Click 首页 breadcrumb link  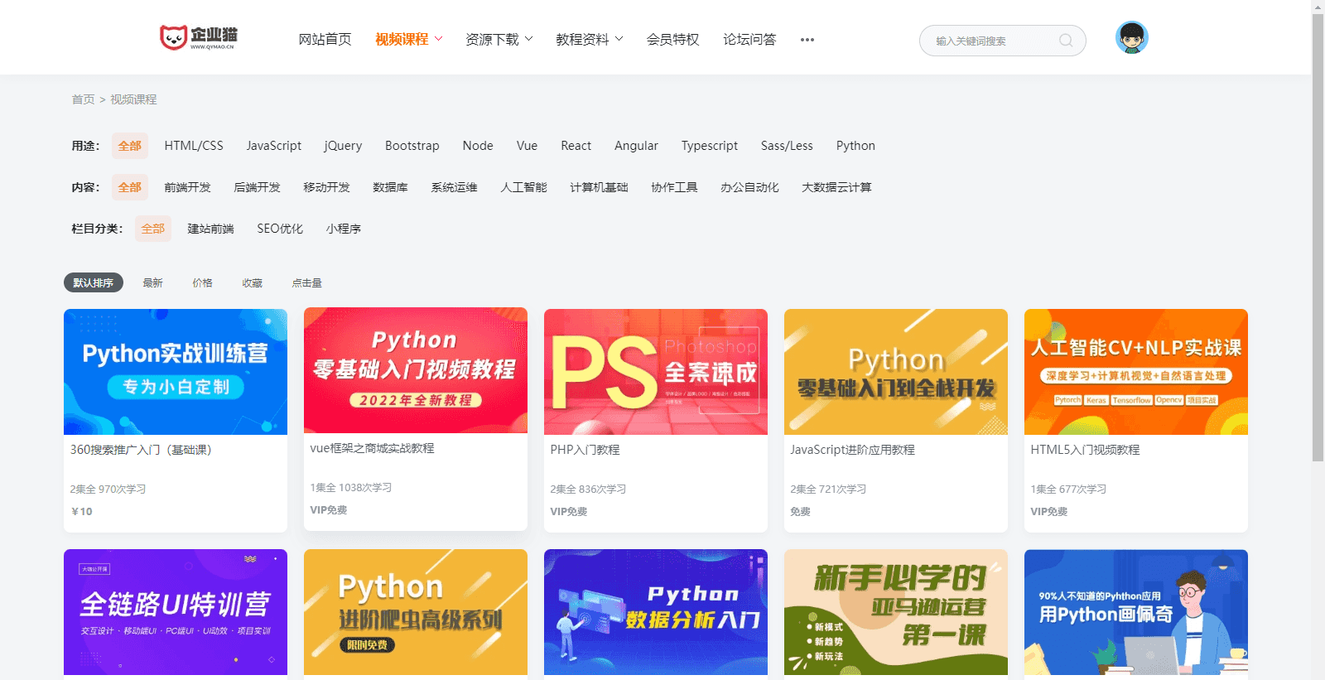(83, 99)
